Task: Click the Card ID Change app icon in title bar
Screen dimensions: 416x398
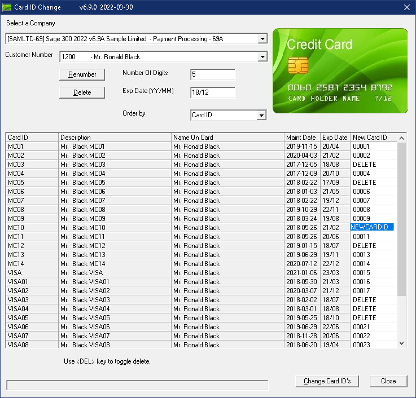Action: coord(7,7)
